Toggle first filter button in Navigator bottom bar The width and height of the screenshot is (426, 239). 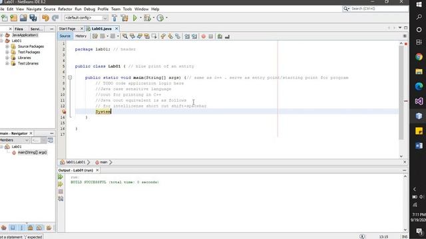(4, 228)
